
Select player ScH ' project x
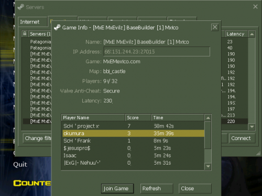[134, 126]
